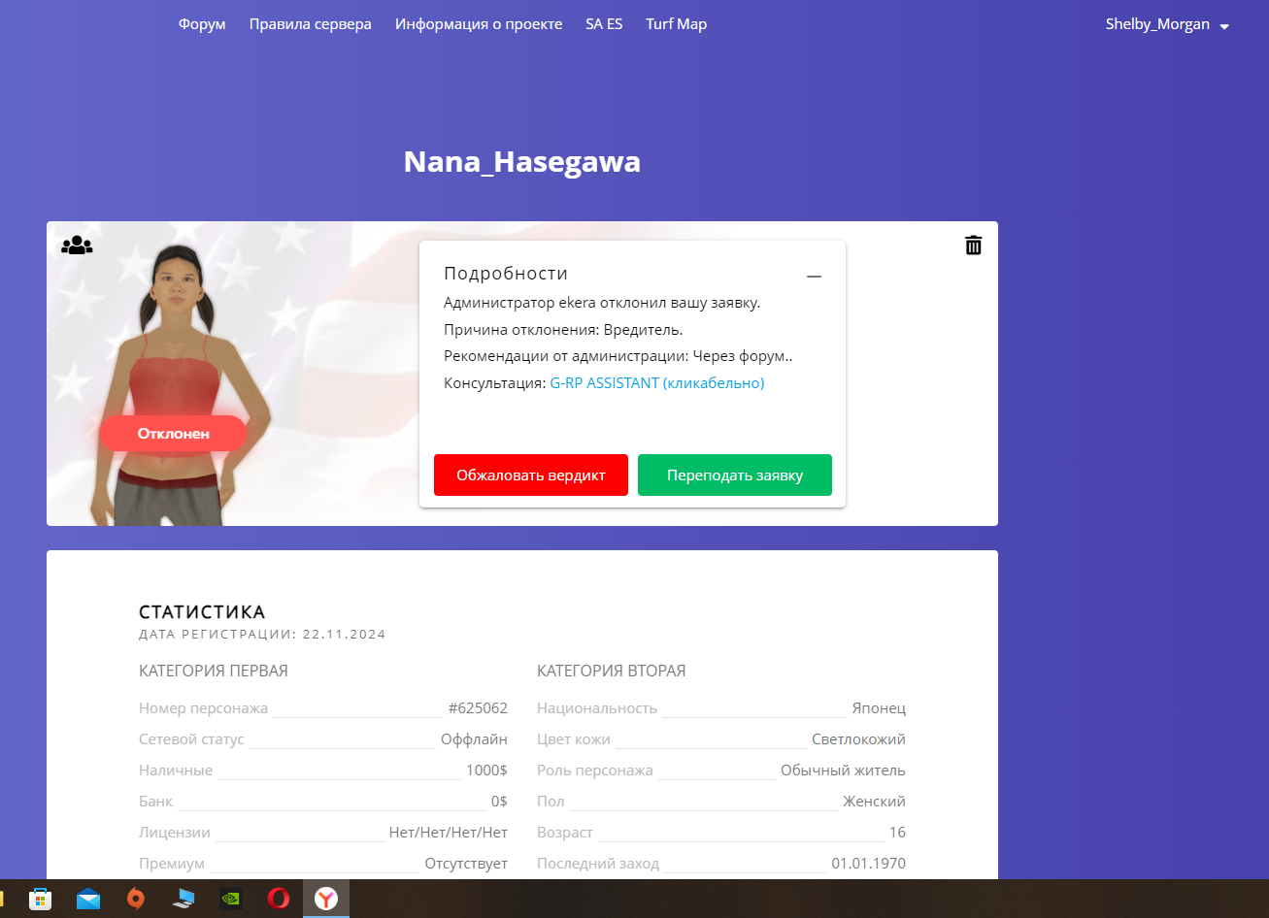The height and width of the screenshot is (918, 1269).
Task: Open Microsoft Store from the taskbar
Action: tap(41, 899)
